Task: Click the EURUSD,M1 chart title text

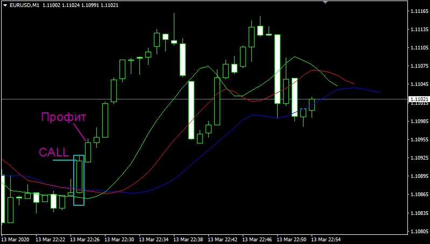Action: tap(24, 5)
